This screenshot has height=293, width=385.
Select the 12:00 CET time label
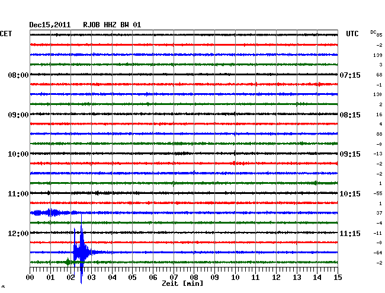(18, 233)
